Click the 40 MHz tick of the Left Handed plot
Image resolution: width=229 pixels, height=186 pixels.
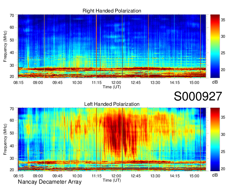tap(12, 146)
